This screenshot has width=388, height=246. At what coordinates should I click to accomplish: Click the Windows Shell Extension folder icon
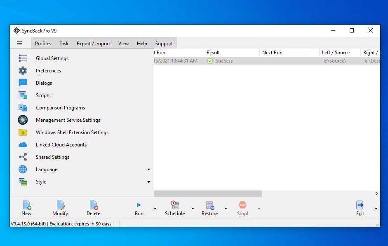point(23,132)
